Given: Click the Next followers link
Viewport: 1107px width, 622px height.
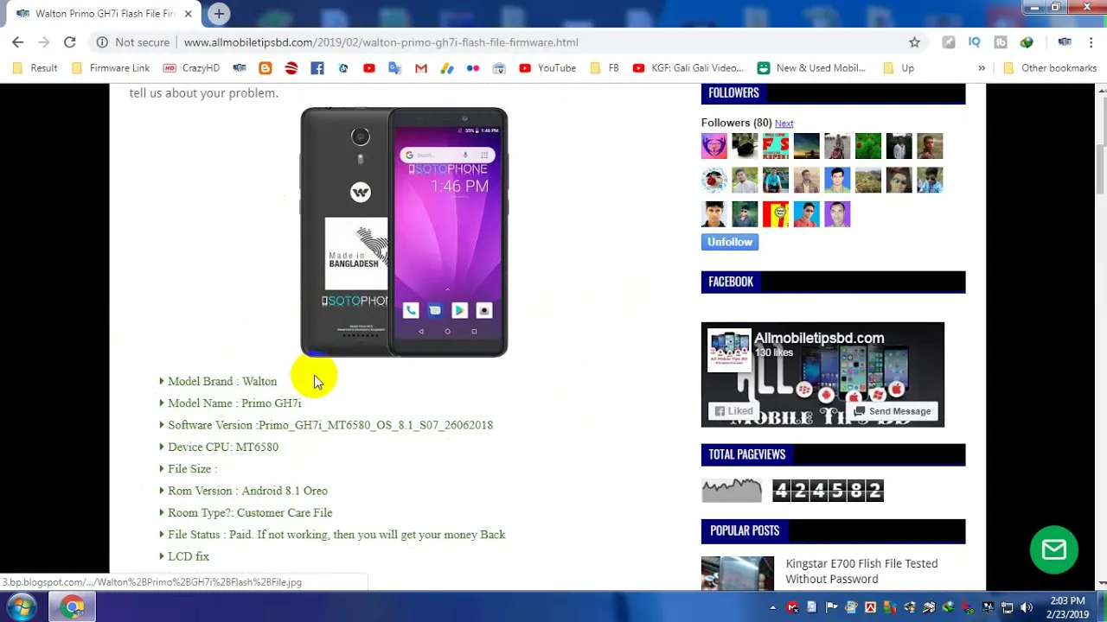Looking at the screenshot, I should [784, 124].
